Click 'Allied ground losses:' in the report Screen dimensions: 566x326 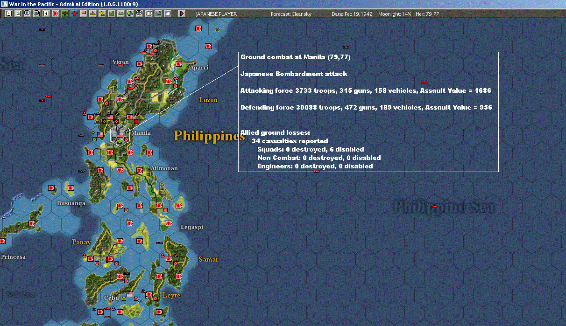[275, 133]
